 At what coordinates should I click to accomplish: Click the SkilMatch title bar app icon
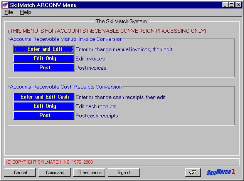(x=5, y=5)
